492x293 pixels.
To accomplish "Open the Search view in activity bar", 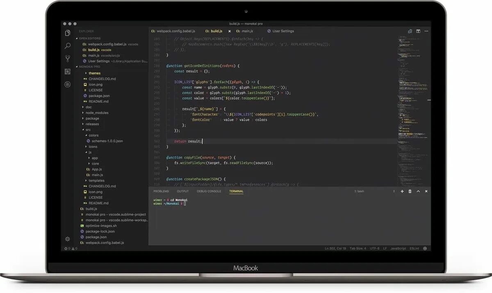I will pyautogui.click(x=68, y=46).
